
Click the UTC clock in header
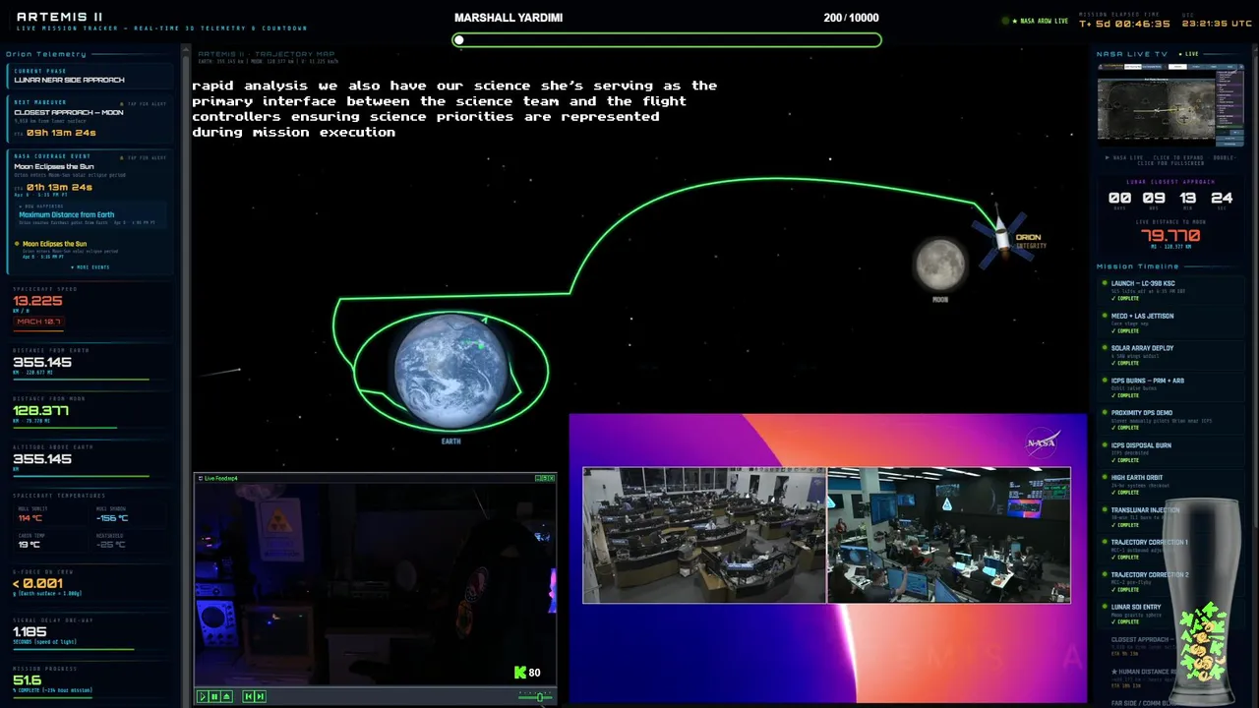(1217, 23)
